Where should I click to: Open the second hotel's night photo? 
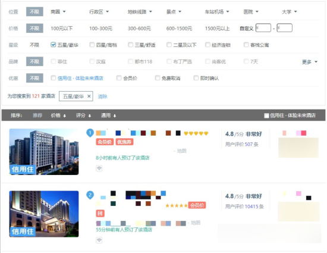click(44, 214)
